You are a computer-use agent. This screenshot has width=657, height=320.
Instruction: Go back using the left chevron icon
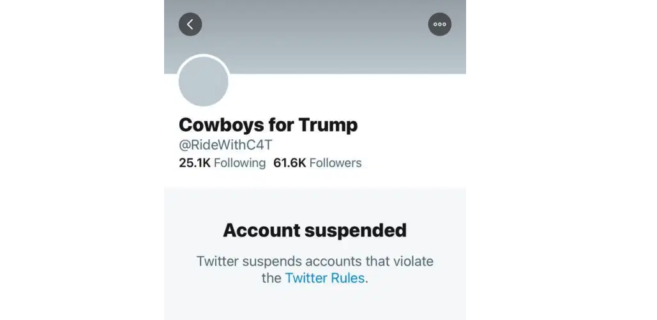[x=190, y=24]
